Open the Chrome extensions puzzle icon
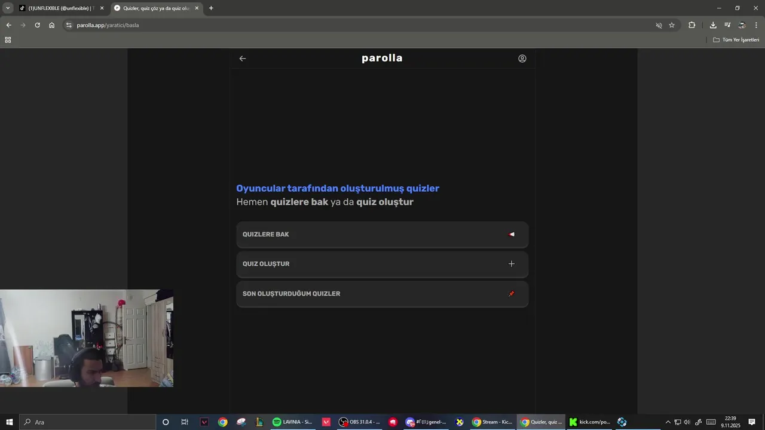The height and width of the screenshot is (430, 765). [x=692, y=25]
